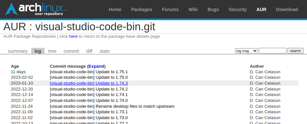Open commit 'Update to 1.74.1'
The image size is (307, 124).
[89, 95]
